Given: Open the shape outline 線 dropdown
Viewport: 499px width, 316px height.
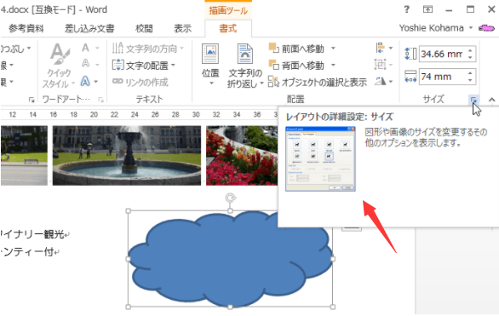Looking at the screenshot, I should 7,66.
